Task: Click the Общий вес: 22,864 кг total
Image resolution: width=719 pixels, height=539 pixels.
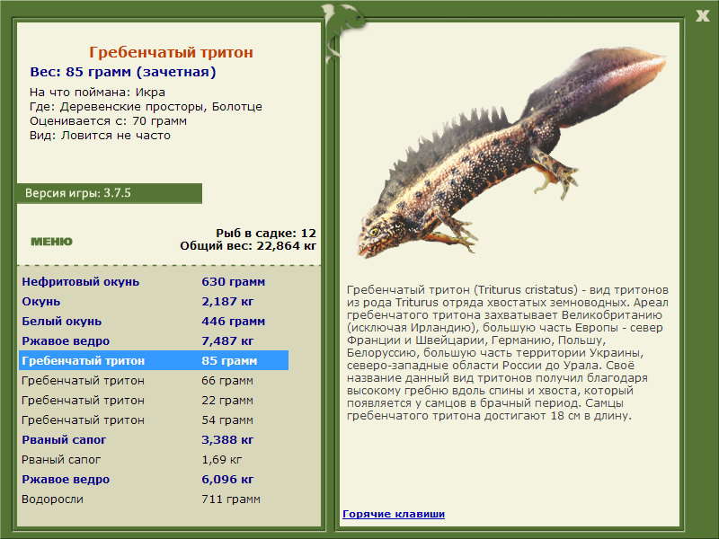Action: point(248,246)
